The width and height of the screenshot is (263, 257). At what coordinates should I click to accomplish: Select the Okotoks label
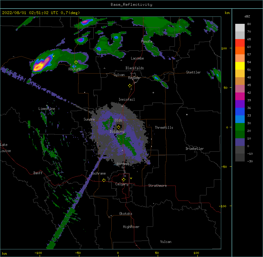tap(126, 214)
